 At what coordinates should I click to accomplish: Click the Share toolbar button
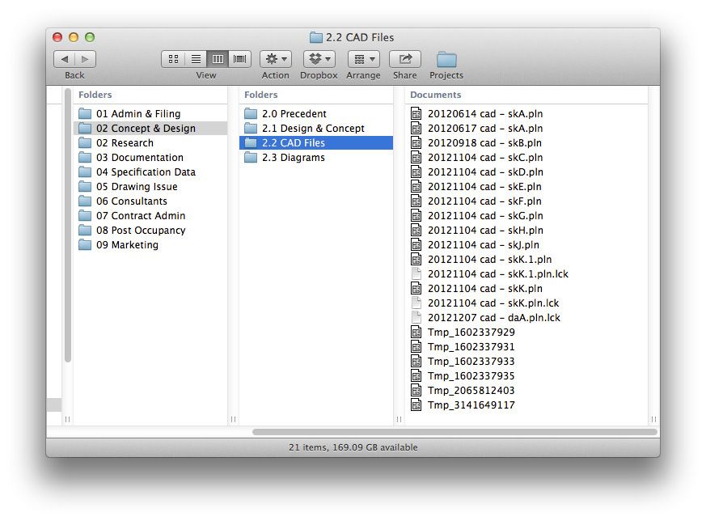405,59
